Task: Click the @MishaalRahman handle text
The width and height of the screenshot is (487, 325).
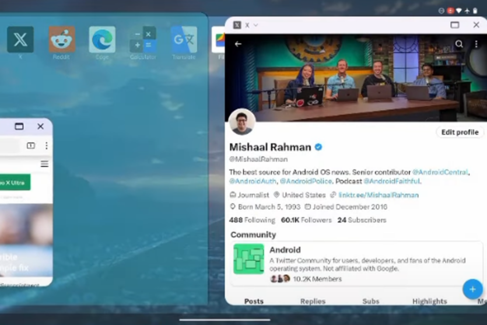Action: [258, 159]
